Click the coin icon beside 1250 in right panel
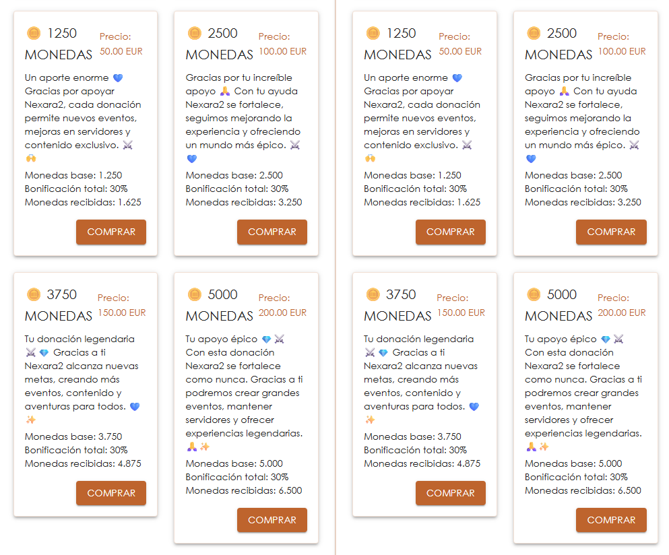 [373, 33]
